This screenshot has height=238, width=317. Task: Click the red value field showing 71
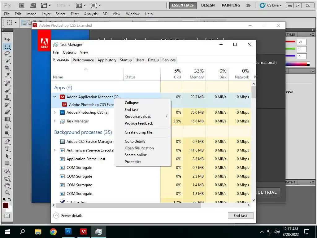coord(302,42)
